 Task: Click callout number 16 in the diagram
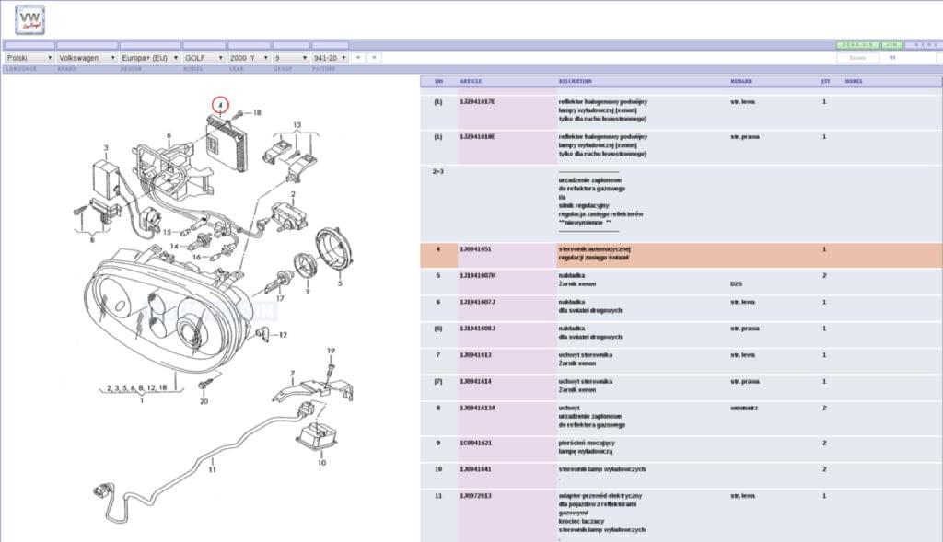197,257
